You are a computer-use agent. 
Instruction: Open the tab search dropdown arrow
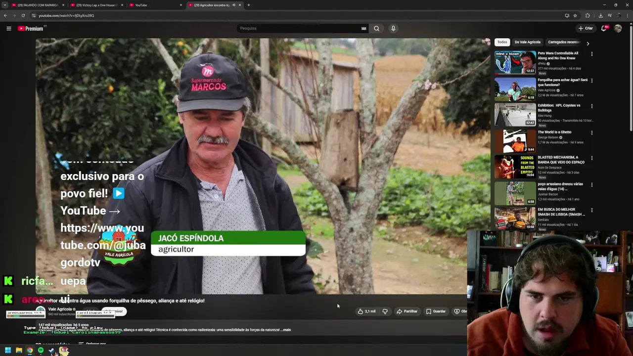coord(5,5)
